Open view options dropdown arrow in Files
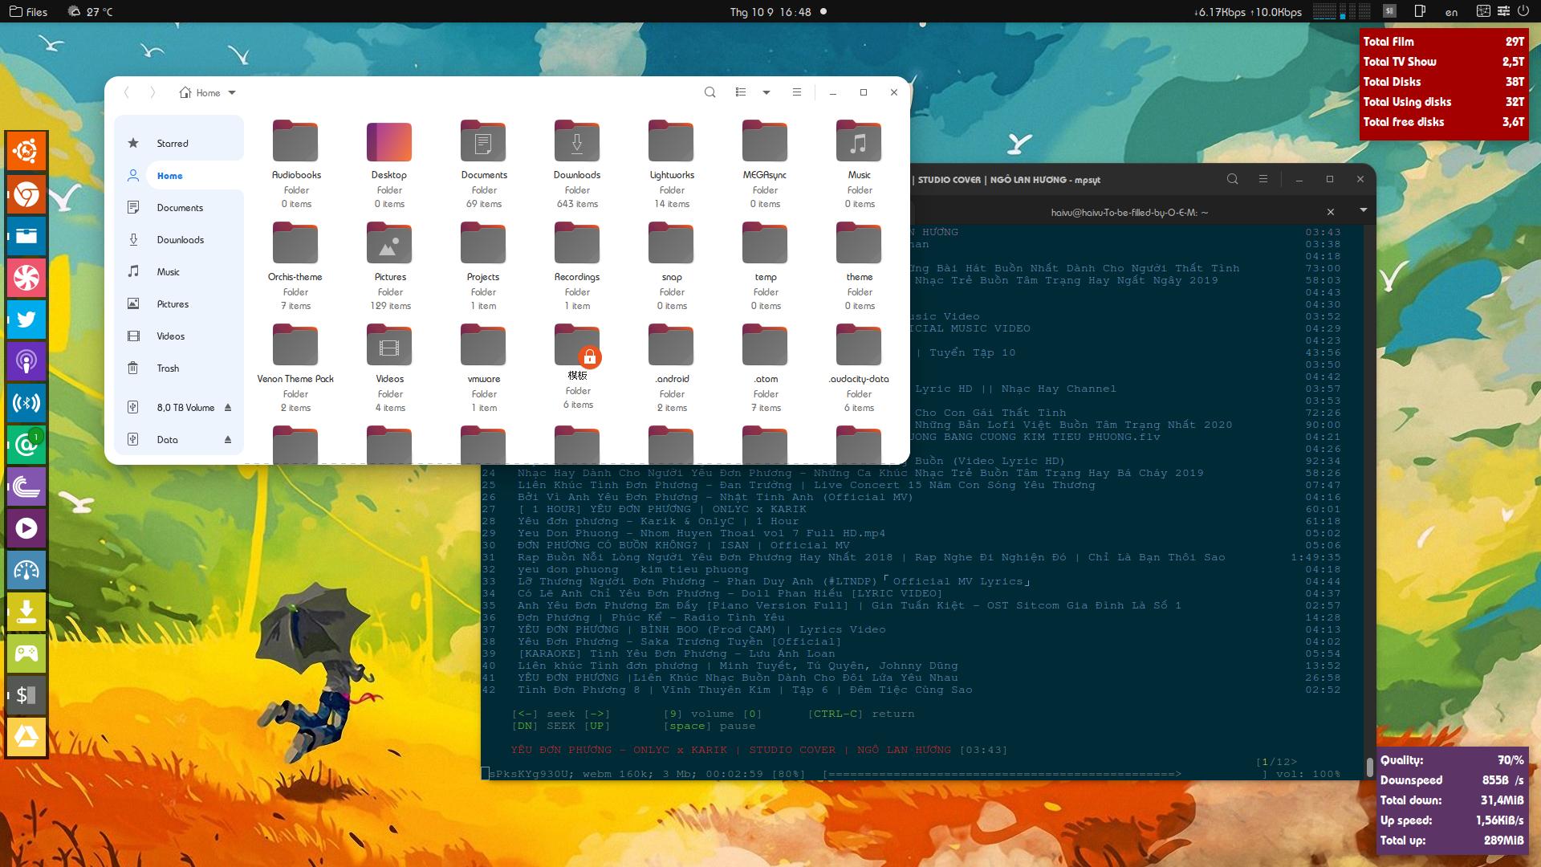This screenshot has height=867, width=1541. point(766,92)
